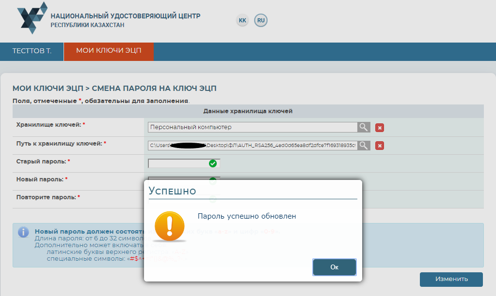The width and height of the screenshot is (496, 296).
Task: Click the Хранилище ключей storage type field
Action: [252, 127]
